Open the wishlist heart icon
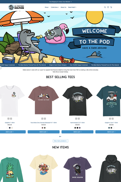 click(108, 7)
